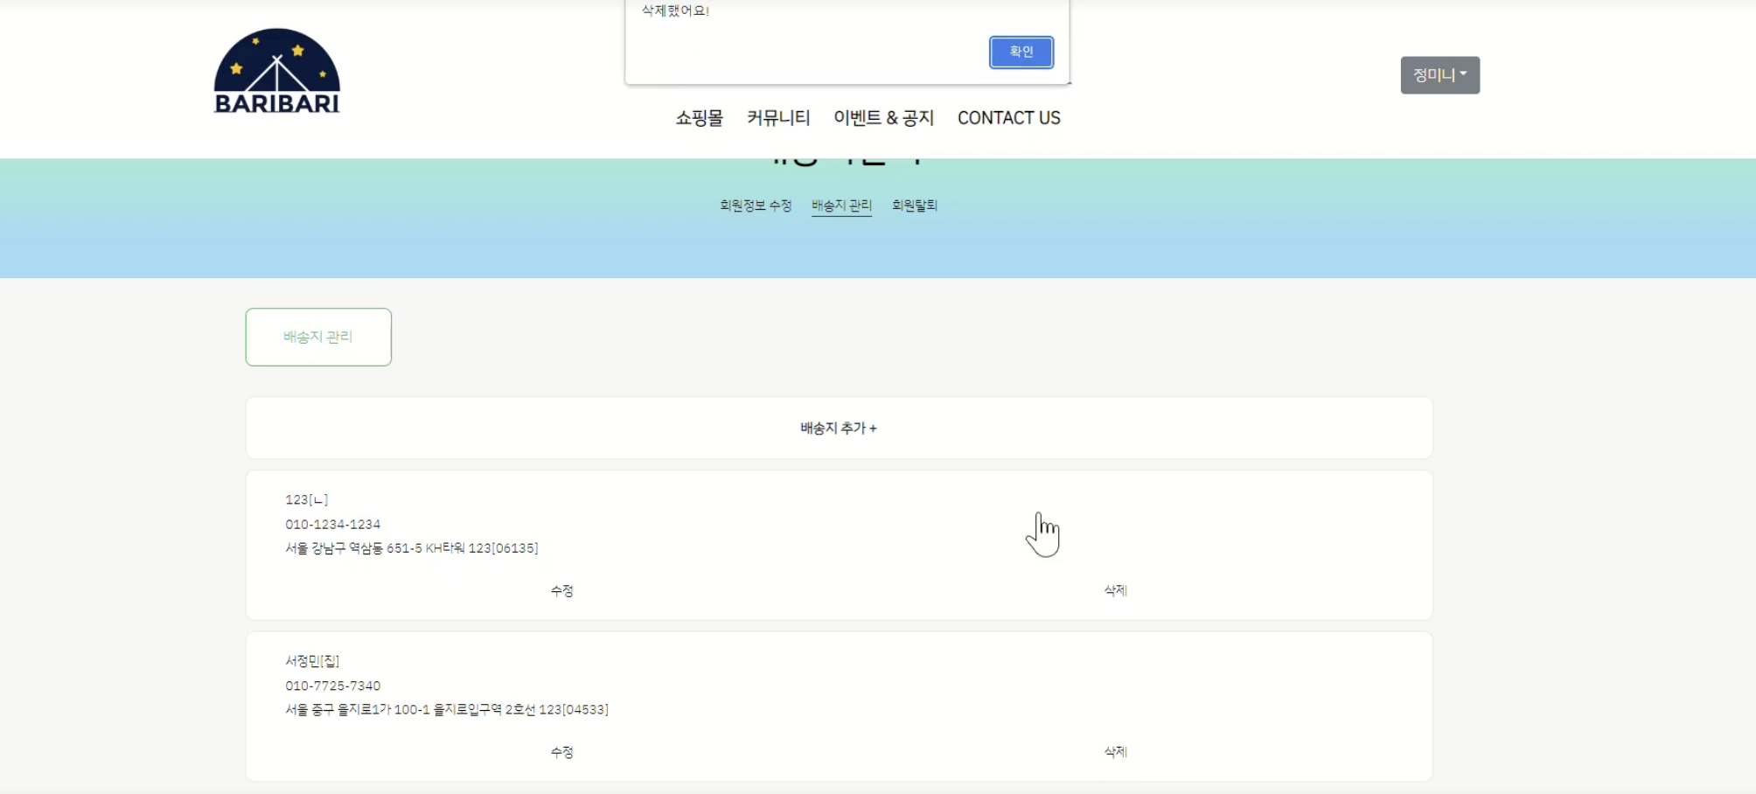Open the CONTACT US page
Image resolution: width=1756 pixels, height=794 pixels.
pyautogui.click(x=1009, y=118)
